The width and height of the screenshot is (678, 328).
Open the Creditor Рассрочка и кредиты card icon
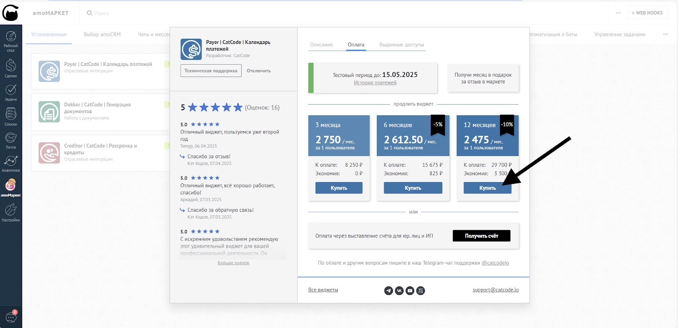[x=49, y=153]
